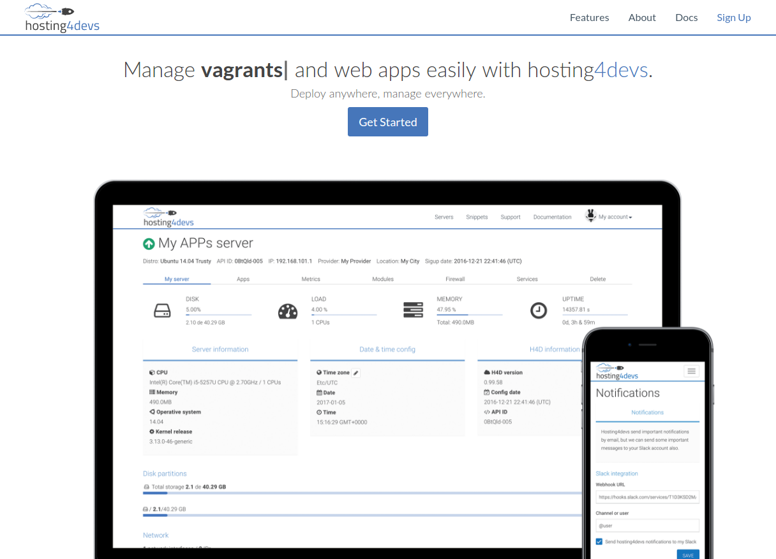Expand the My account dropdown
The image size is (776, 559).
pyautogui.click(x=615, y=217)
